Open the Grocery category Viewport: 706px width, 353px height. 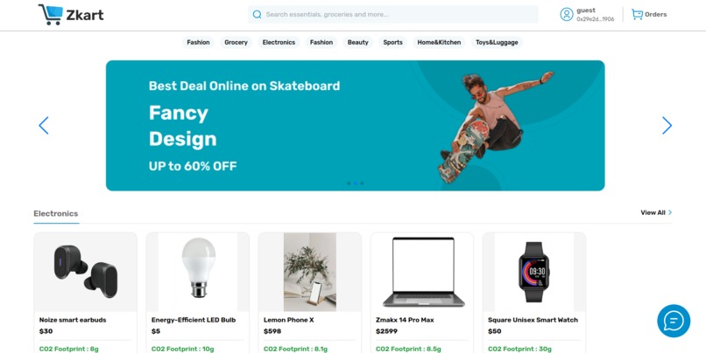[x=236, y=42]
